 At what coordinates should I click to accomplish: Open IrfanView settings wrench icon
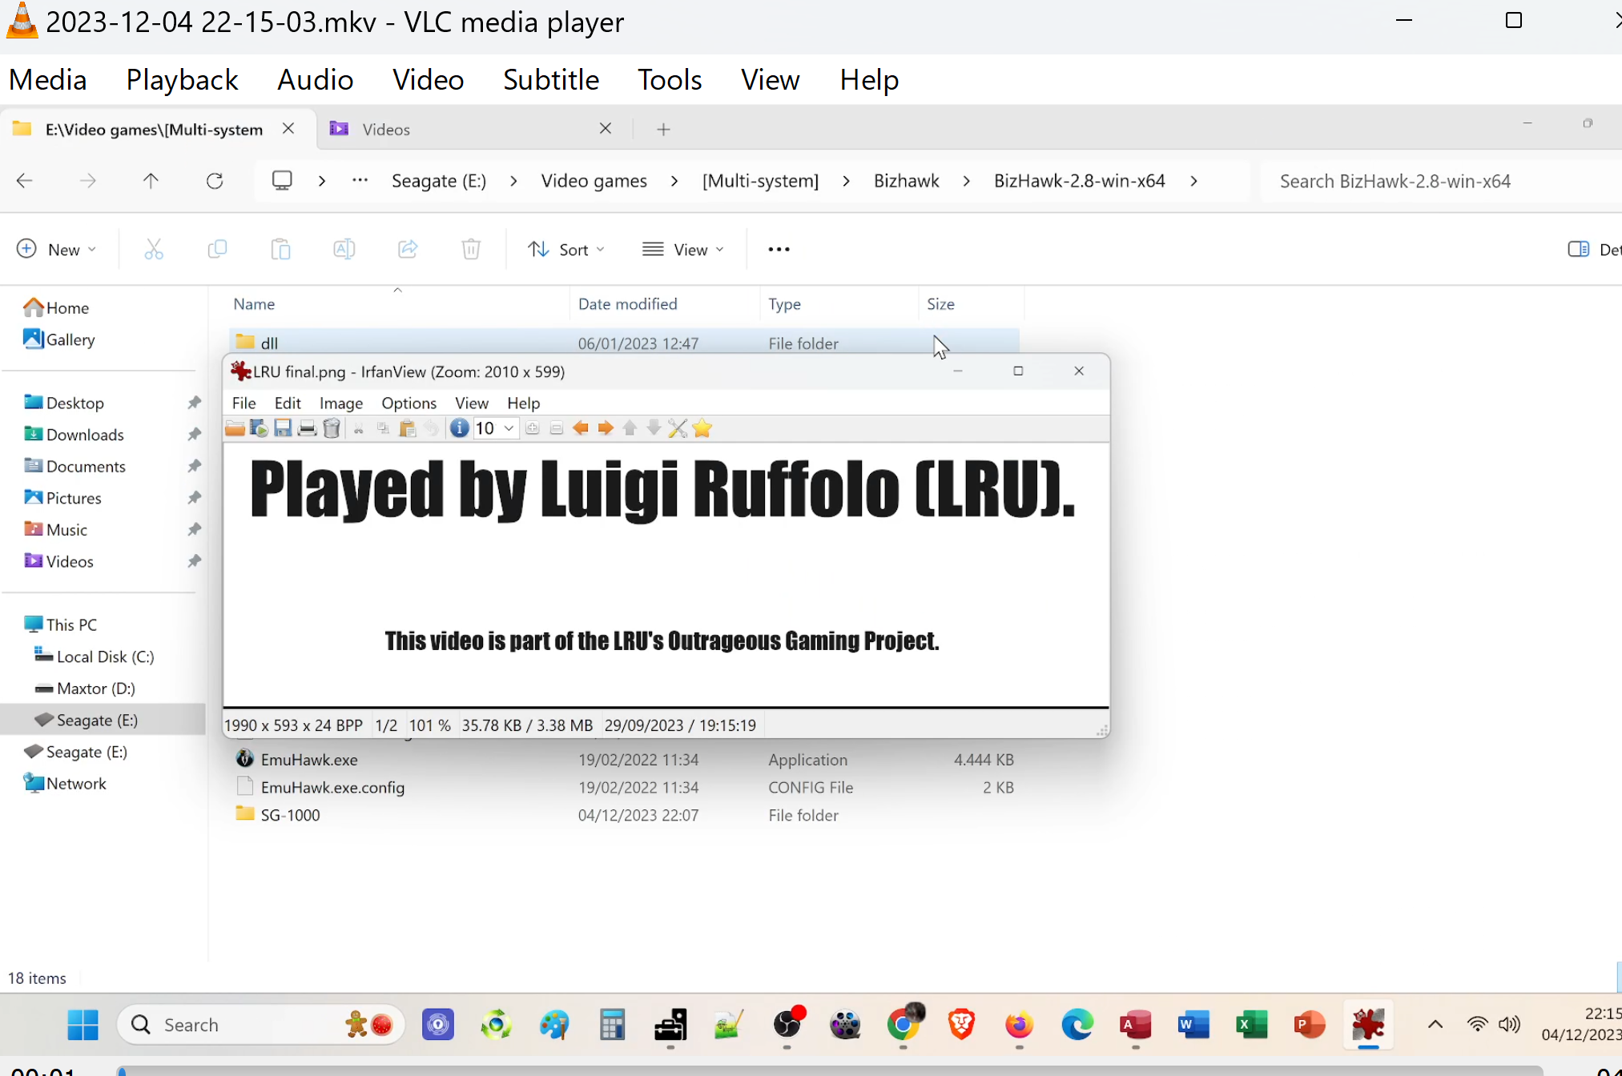pos(678,428)
